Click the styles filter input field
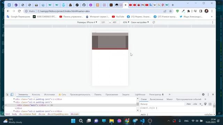Screen dimensions: 223x125 [x=162, y=104]
